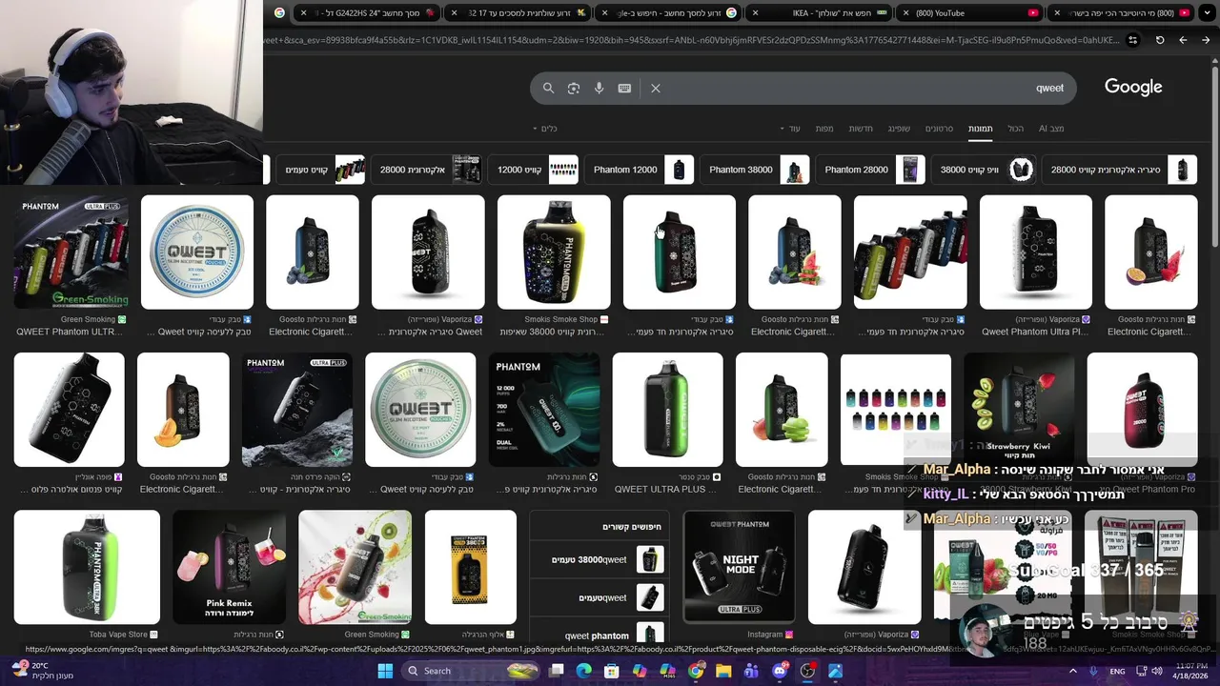Click related search 38000 טעמים qweet
This screenshot has height=686, width=1220.
coord(598,559)
